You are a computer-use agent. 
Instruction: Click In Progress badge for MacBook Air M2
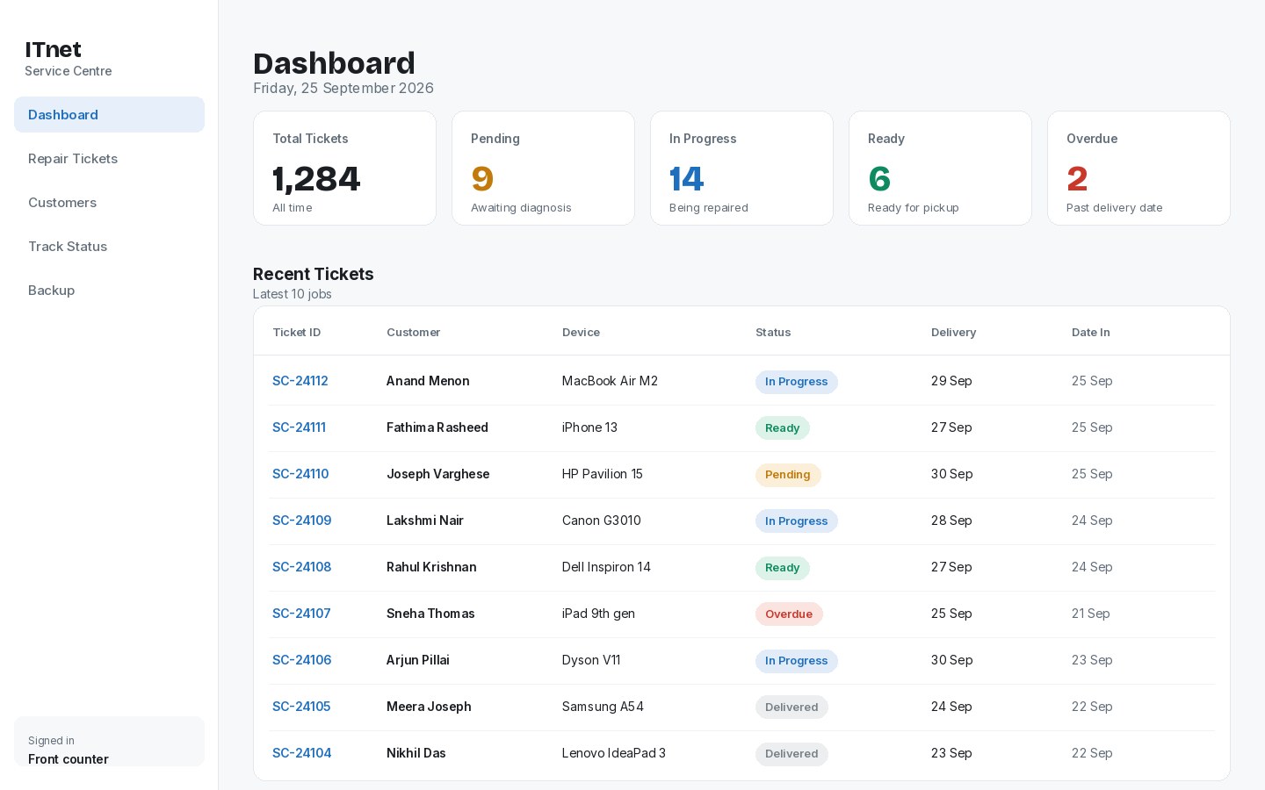[797, 382]
